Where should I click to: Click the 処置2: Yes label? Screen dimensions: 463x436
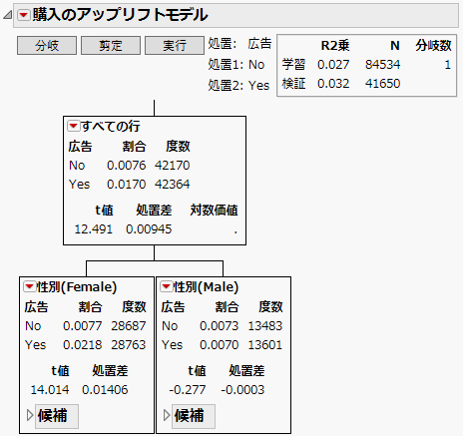[x=238, y=86]
